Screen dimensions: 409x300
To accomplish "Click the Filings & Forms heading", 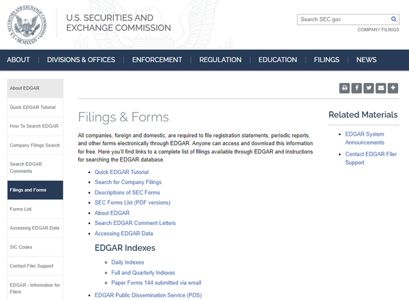I will click(x=123, y=117).
